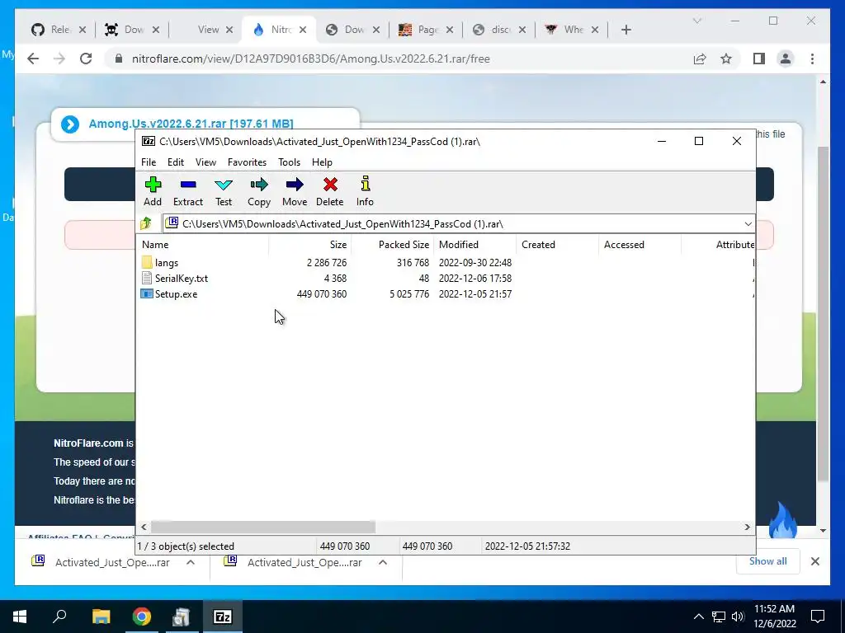Open the File menu in 7-Zip
This screenshot has width=845, height=633.
149,162
